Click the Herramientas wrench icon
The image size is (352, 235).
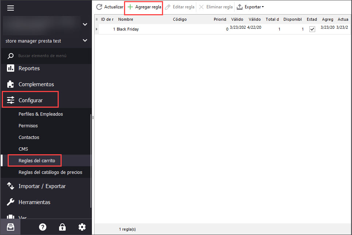[11, 202]
